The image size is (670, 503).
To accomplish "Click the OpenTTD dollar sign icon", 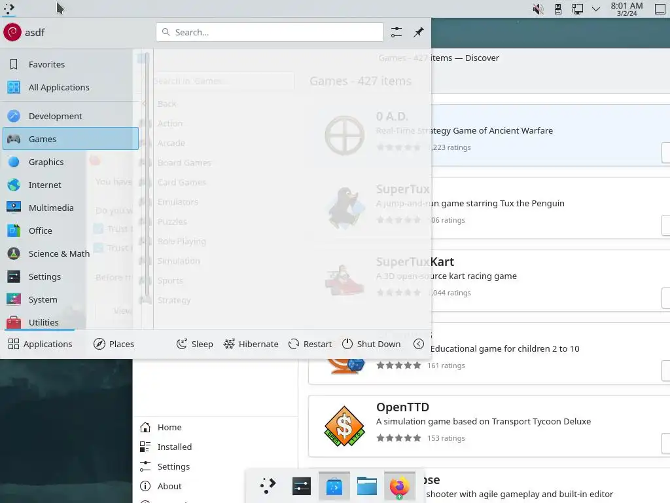I will (x=344, y=426).
